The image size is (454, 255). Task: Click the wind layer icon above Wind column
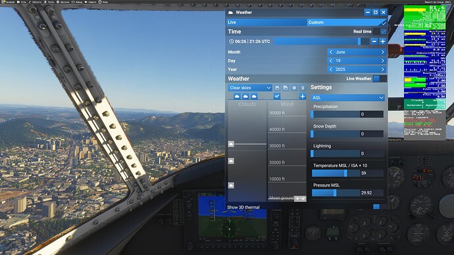pyautogui.click(x=277, y=96)
